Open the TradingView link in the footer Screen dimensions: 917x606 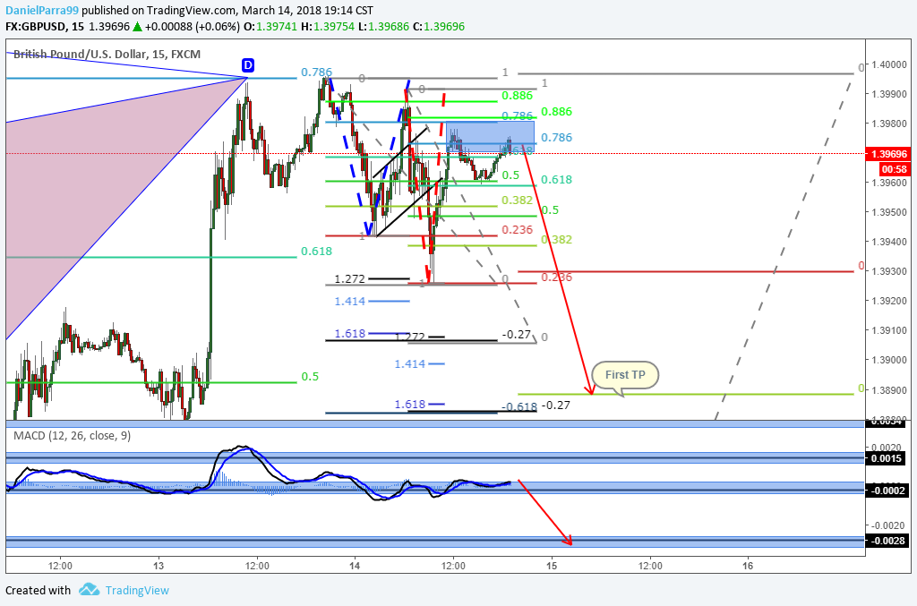tap(137, 590)
